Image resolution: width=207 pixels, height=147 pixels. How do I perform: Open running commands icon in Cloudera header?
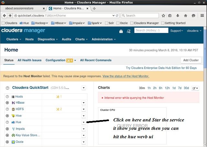129,31
